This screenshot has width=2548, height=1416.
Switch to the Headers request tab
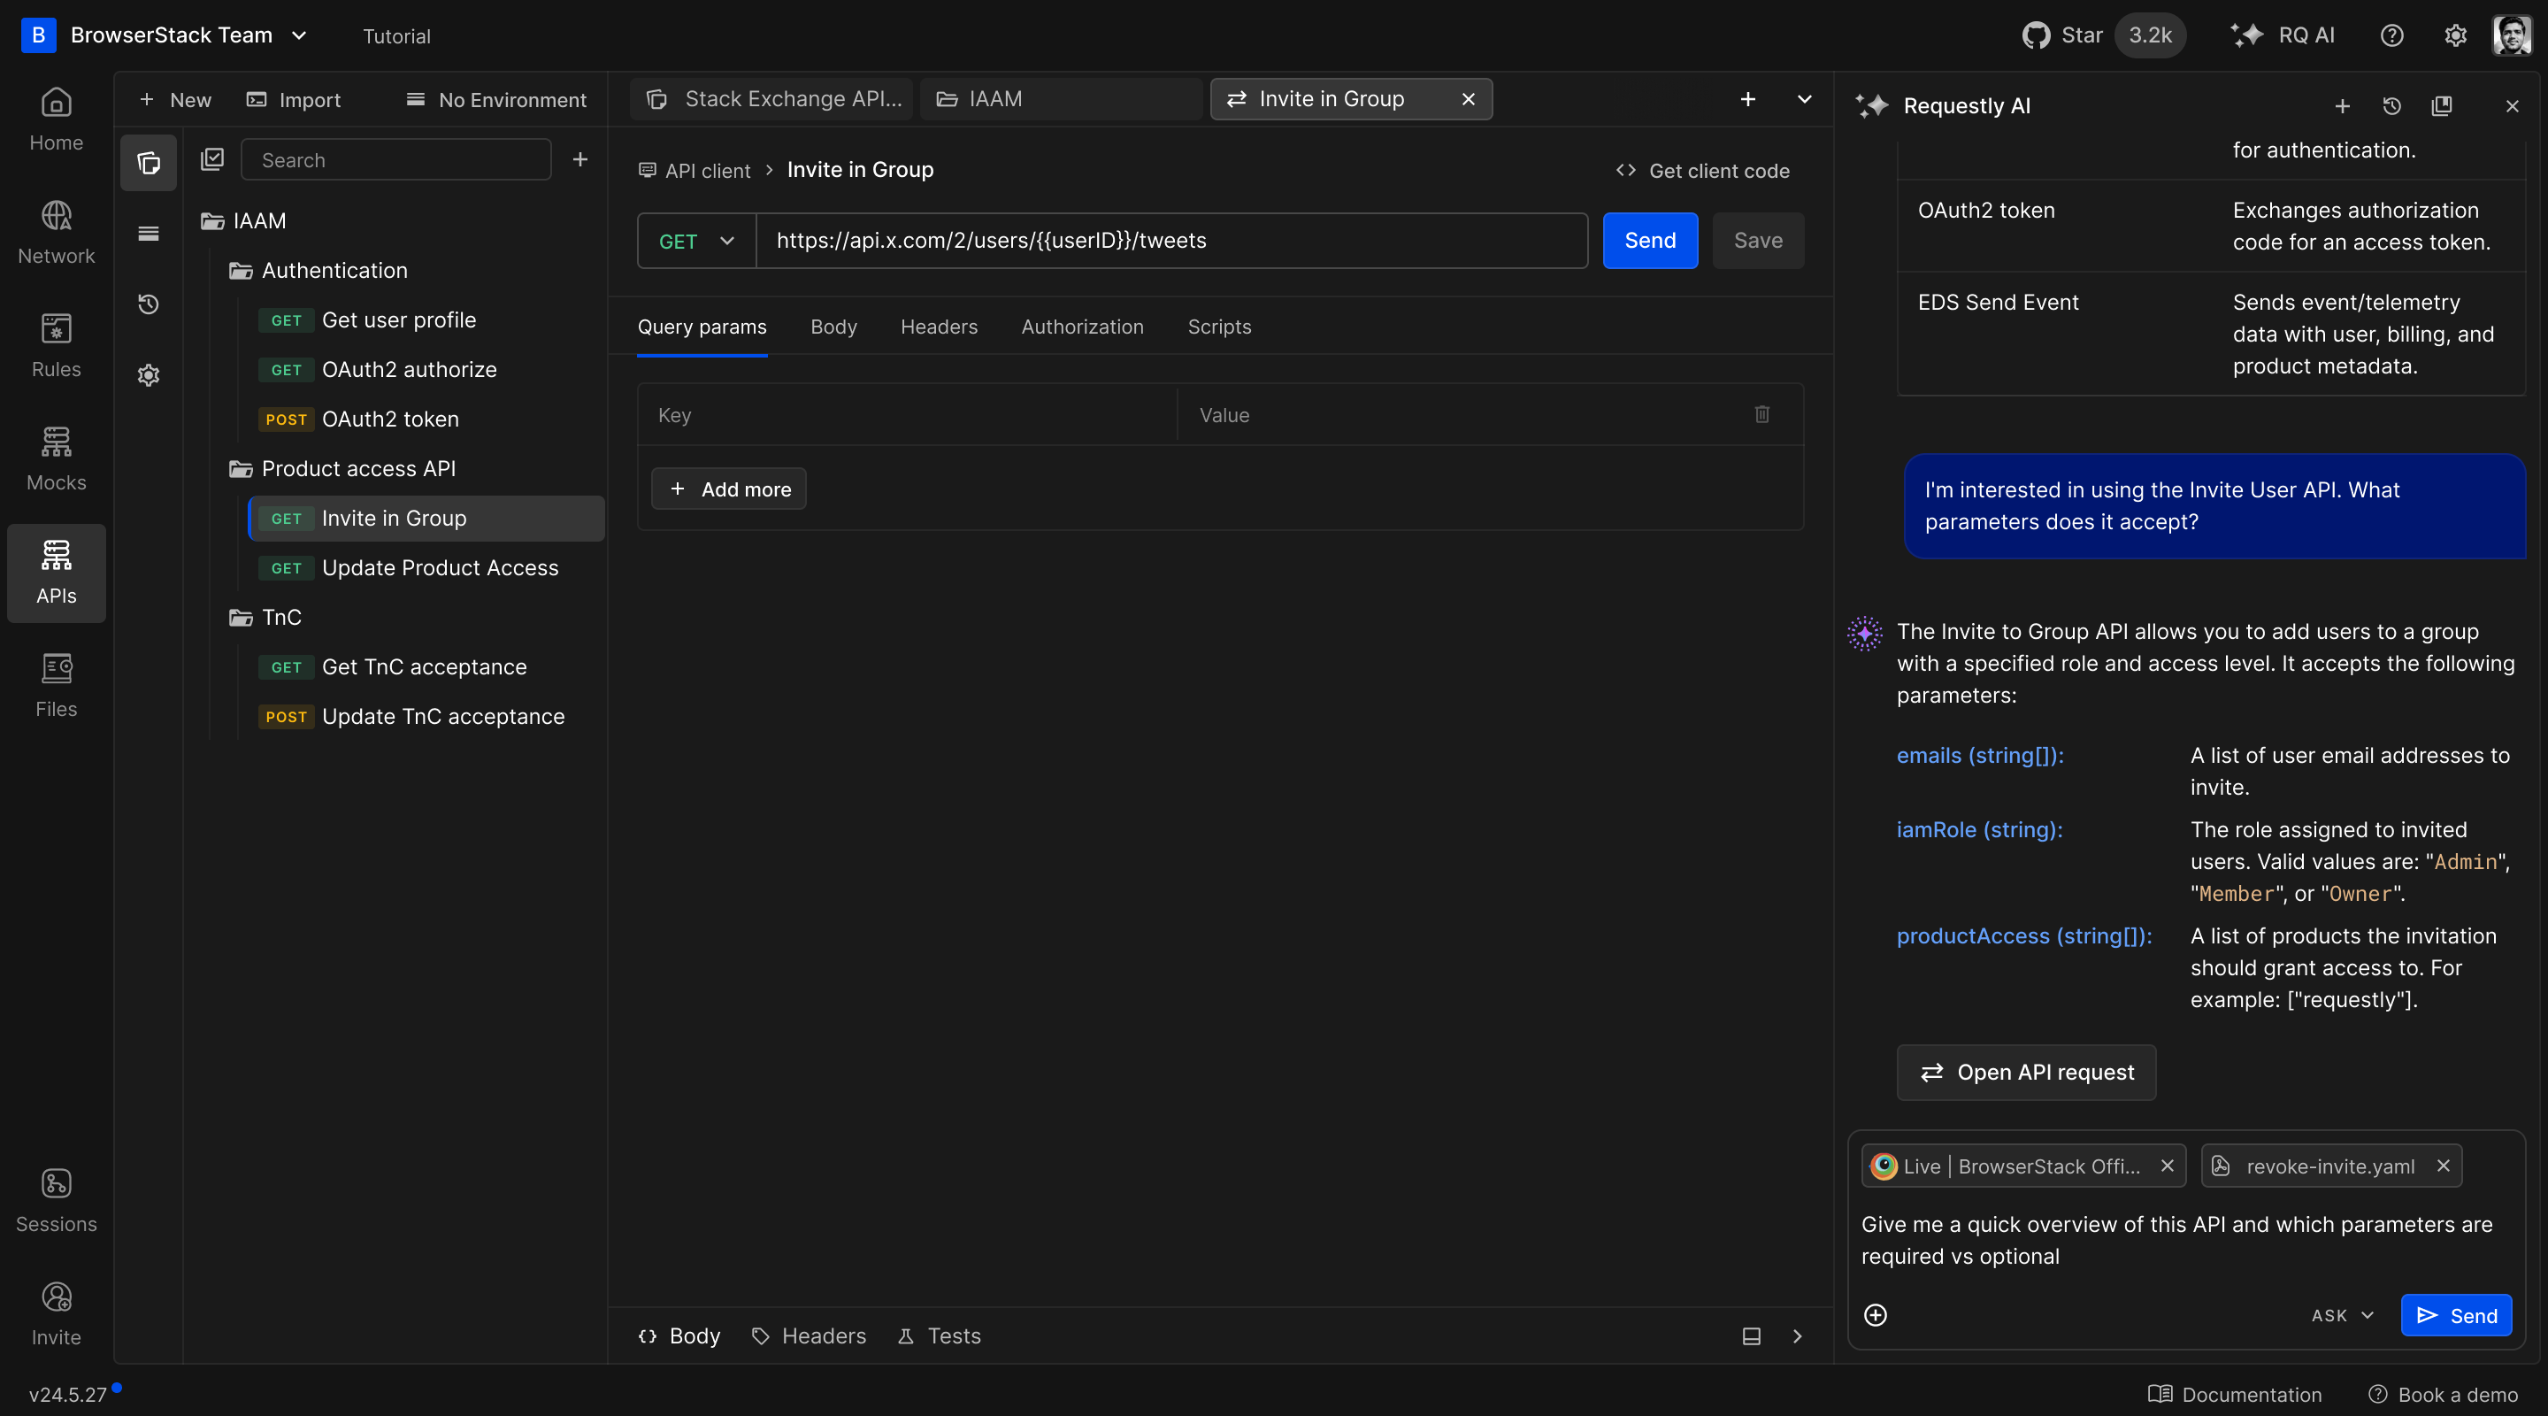939,327
